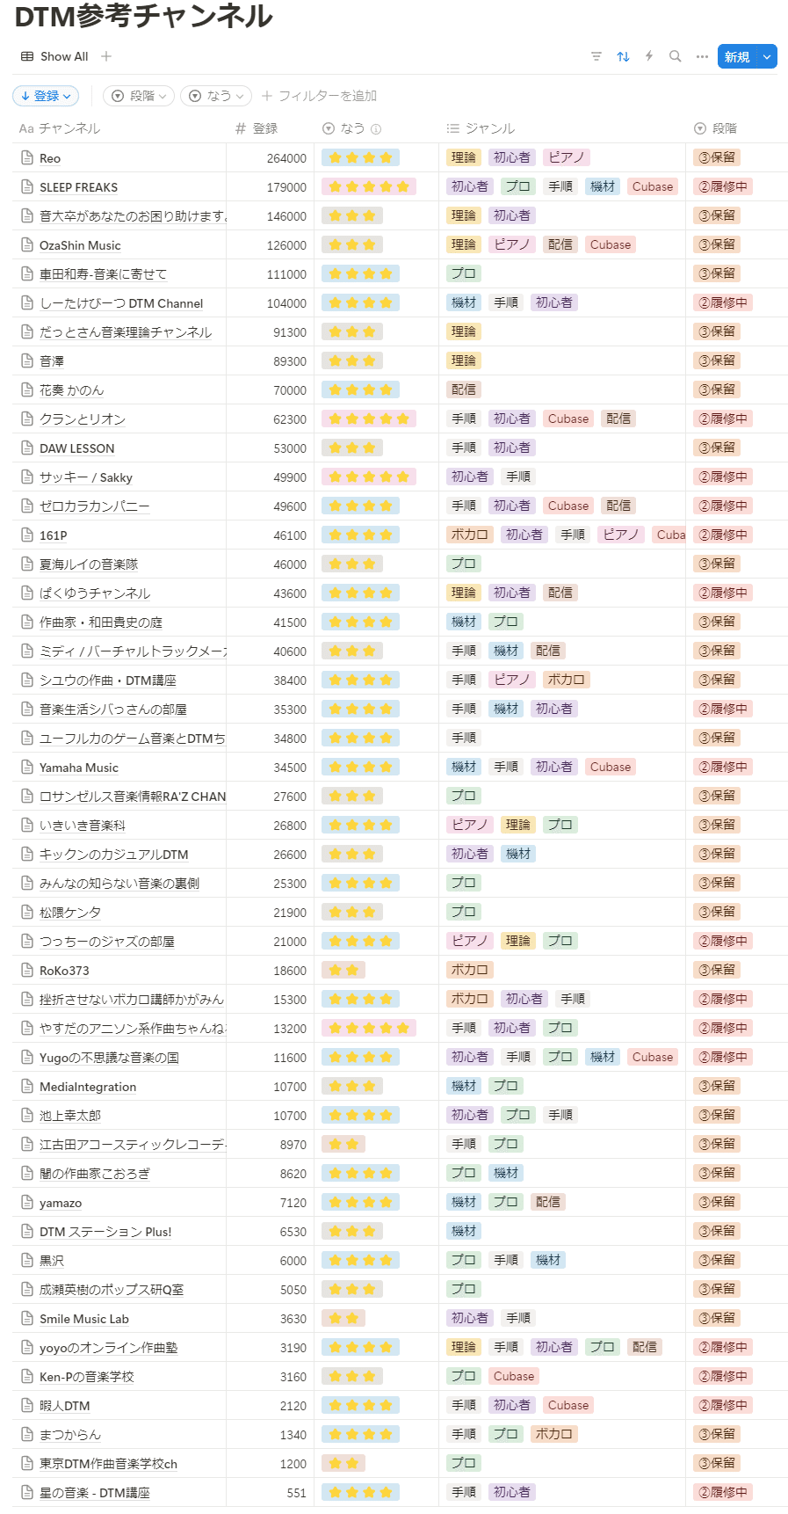Select the Show All view tab
The height and width of the screenshot is (1514, 788).
[x=54, y=56]
